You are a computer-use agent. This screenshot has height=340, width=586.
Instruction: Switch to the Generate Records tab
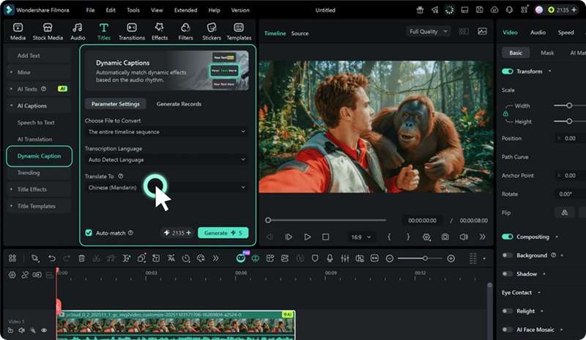[179, 104]
